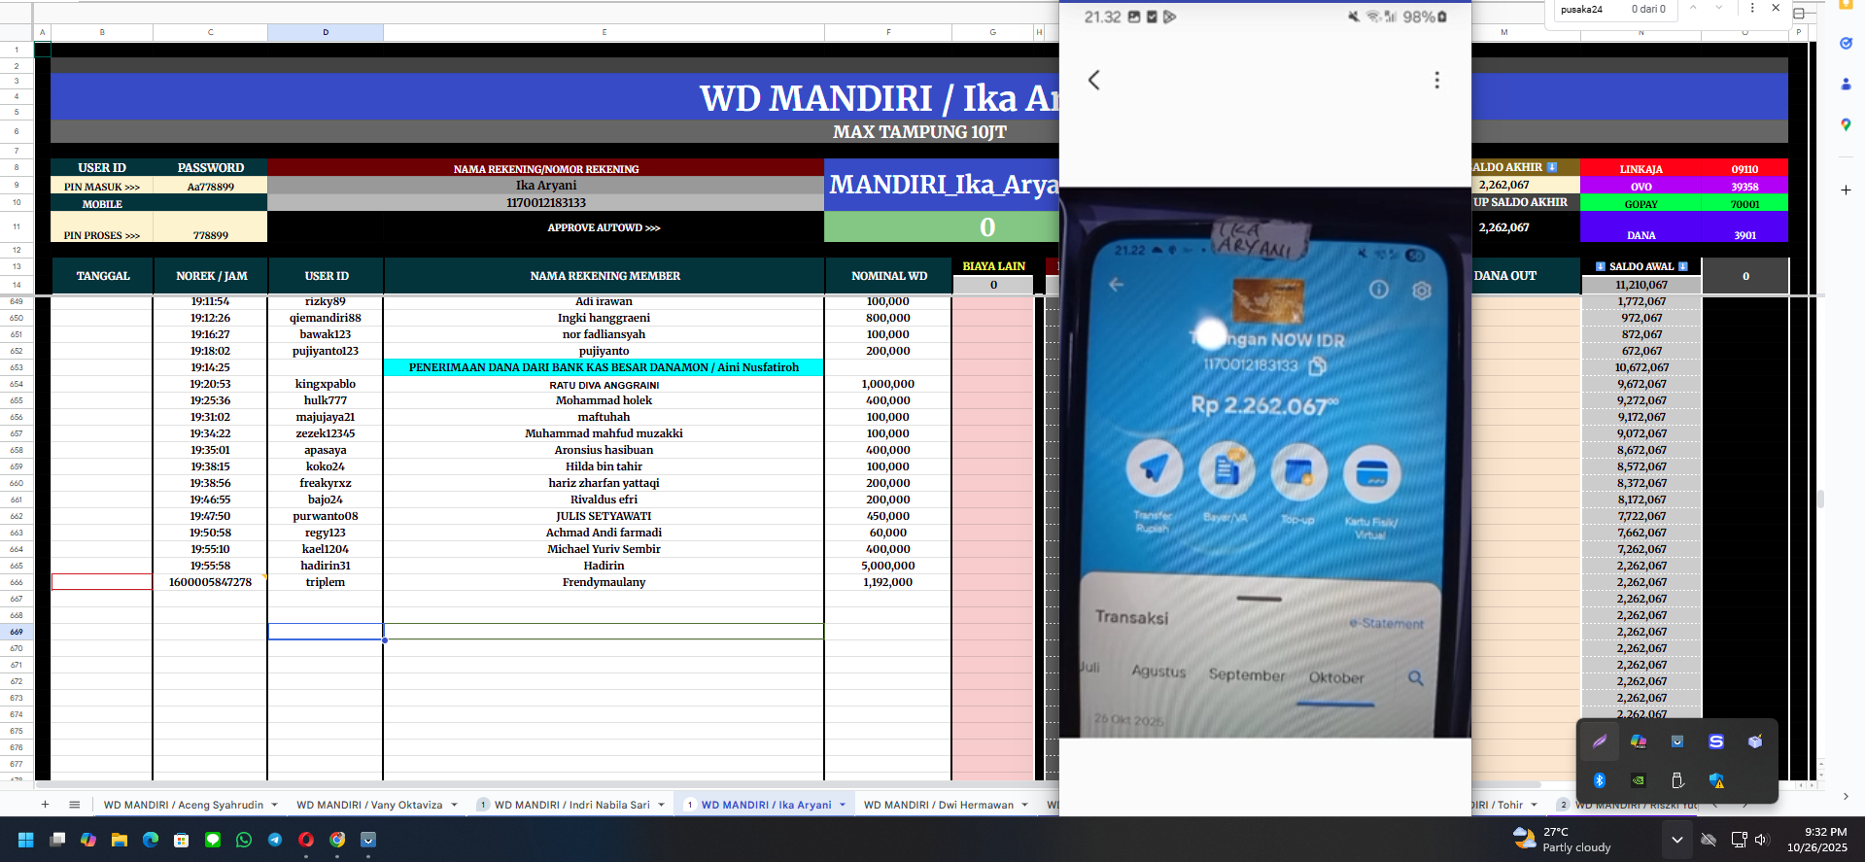Open dropdown arrow of Indri Nabila Sari tab
This screenshot has height=862, width=1865.
661,805
